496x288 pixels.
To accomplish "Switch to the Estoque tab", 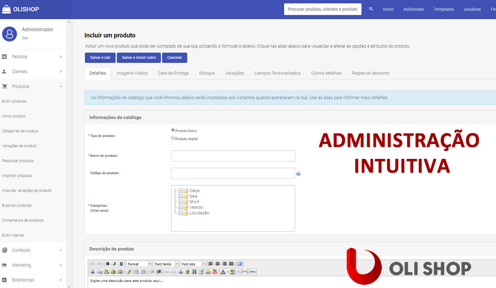I will click(x=207, y=73).
